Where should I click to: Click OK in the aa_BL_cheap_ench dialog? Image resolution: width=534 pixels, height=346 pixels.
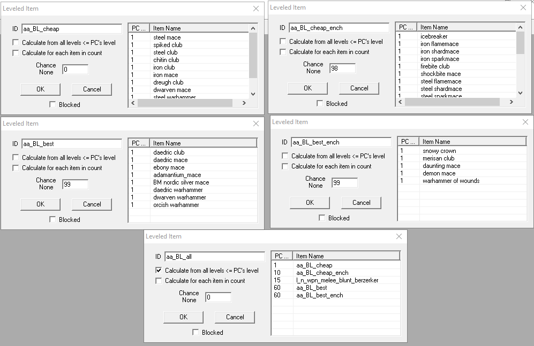click(x=308, y=88)
